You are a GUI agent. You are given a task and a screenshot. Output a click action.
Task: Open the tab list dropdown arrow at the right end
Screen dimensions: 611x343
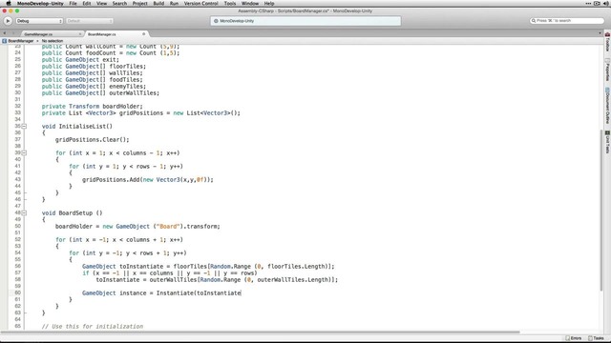600,34
